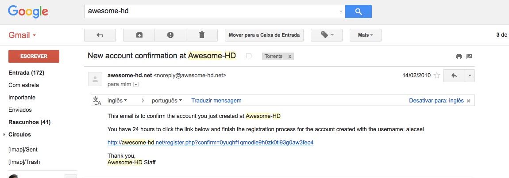The height and width of the screenshot is (178, 509).
Task: Click the ESCREVER compose button
Action: pos(34,56)
